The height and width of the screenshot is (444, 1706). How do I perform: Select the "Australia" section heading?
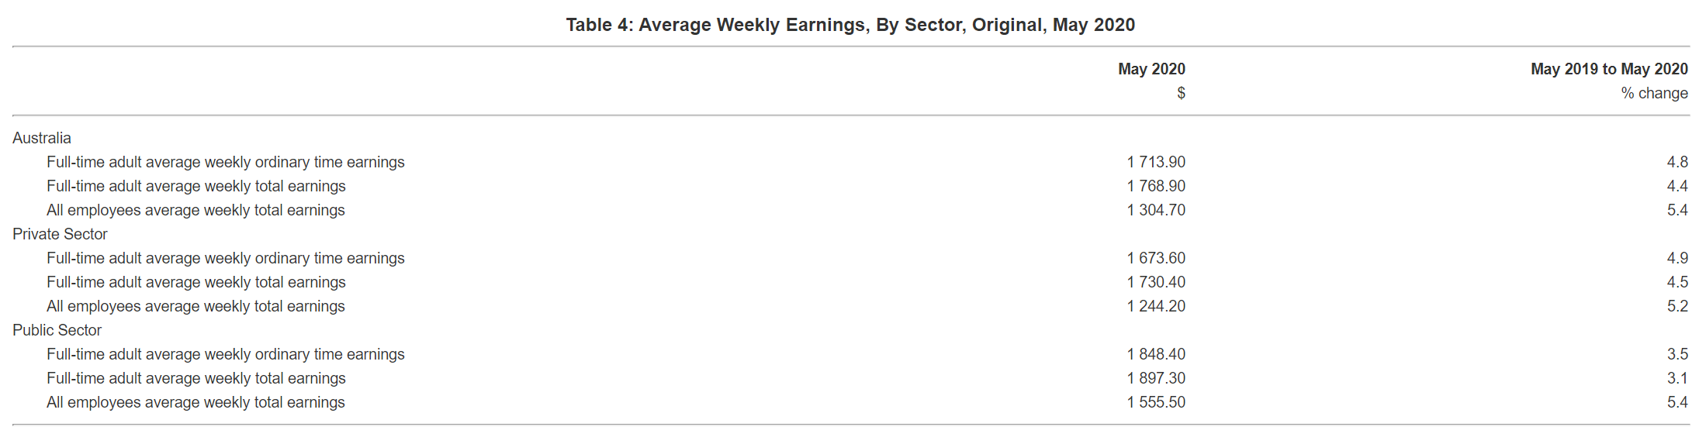(42, 138)
